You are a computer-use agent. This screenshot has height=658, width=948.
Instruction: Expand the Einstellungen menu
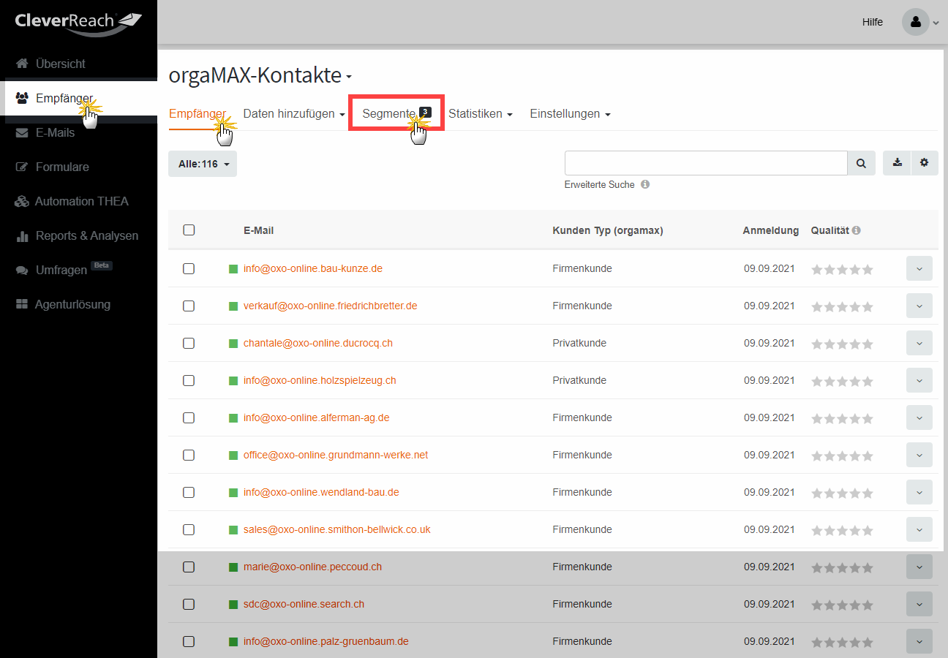click(x=570, y=114)
